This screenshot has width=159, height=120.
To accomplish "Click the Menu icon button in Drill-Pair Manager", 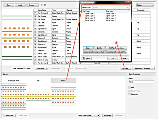I will (x=86, y=59).
